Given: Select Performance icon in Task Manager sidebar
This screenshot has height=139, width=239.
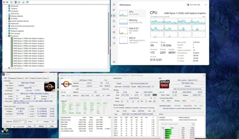Looking at the screenshot, I should tap(114, 16).
